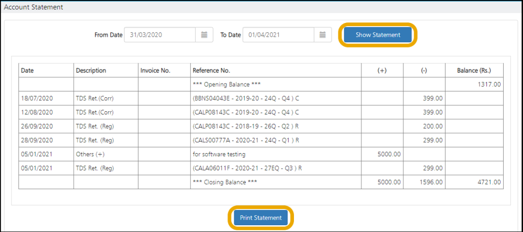The width and height of the screenshot is (523, 232).
Task: Click the closing total credit 5000.00
Action: 389,182
